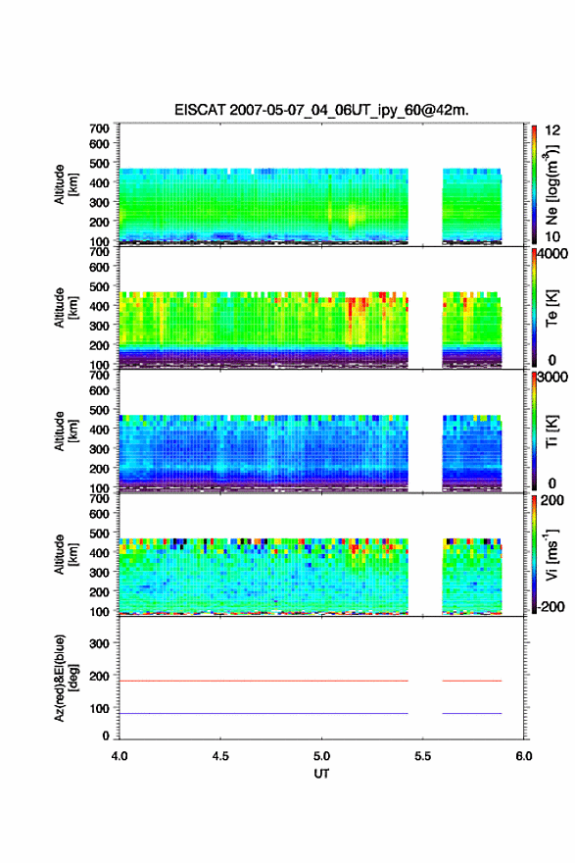Click the 4.5 tick label on UT axis

point(220,756)
